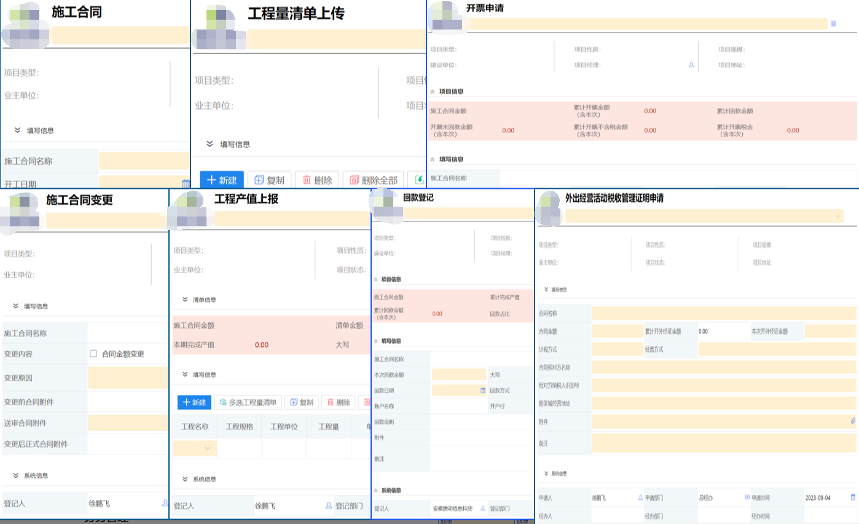Collapse 系统信息 section in 外出经营 form
859x524 pixels.
tap(546, 474)
